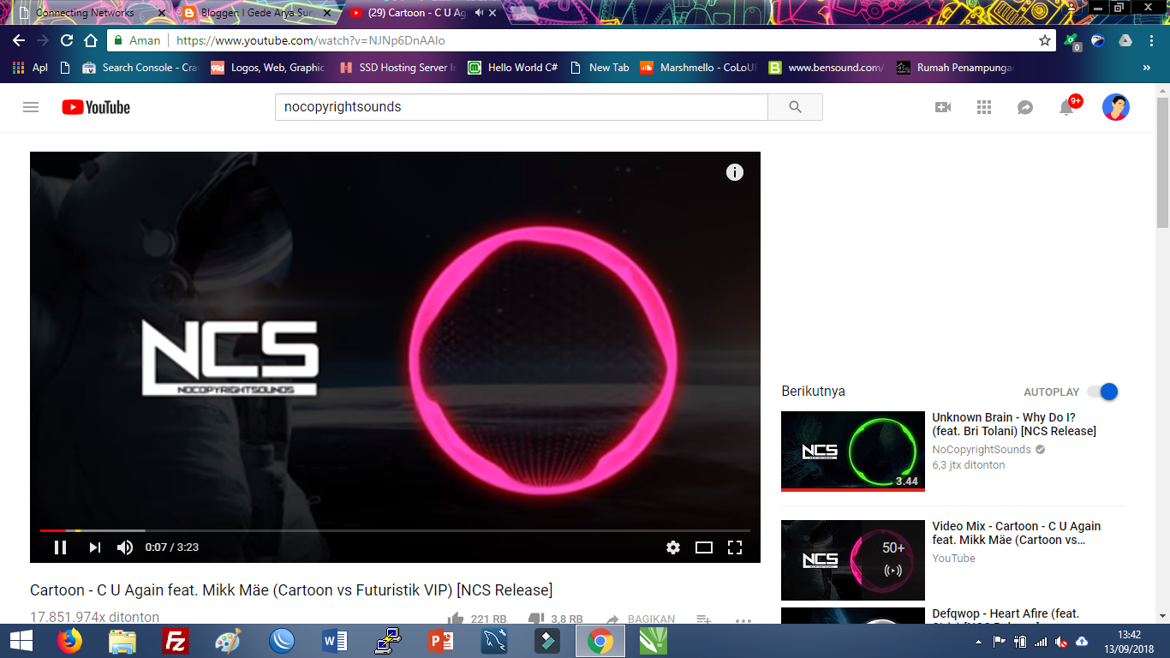The height and width of the screenshot is (658, 1170).
Task: Open the messages share icon in header
Action: (1025, 107)
